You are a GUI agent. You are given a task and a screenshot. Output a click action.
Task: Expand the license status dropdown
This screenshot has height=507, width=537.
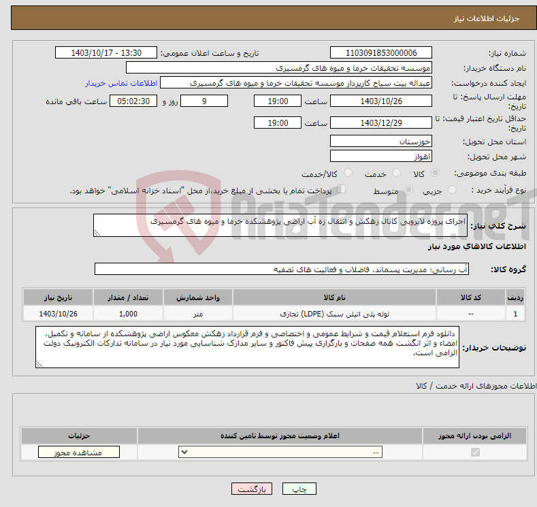click(x=280, y=453)
